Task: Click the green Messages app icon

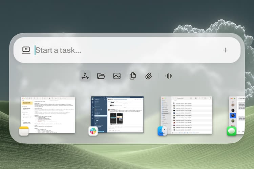Action: click(231, 131)
